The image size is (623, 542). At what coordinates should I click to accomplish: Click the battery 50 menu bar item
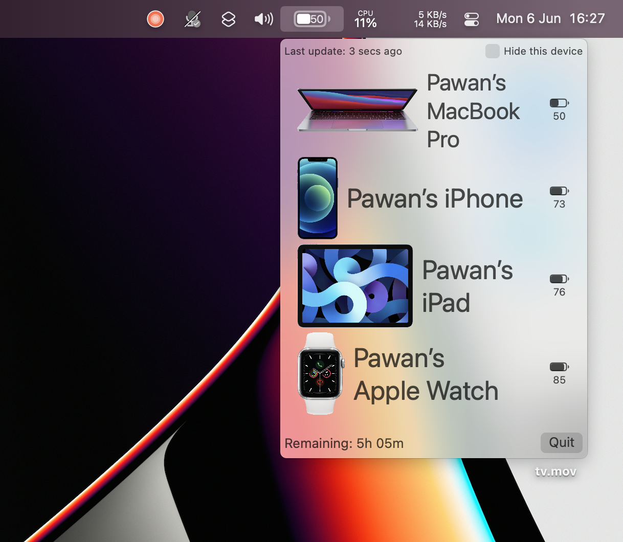pos(312,19)
